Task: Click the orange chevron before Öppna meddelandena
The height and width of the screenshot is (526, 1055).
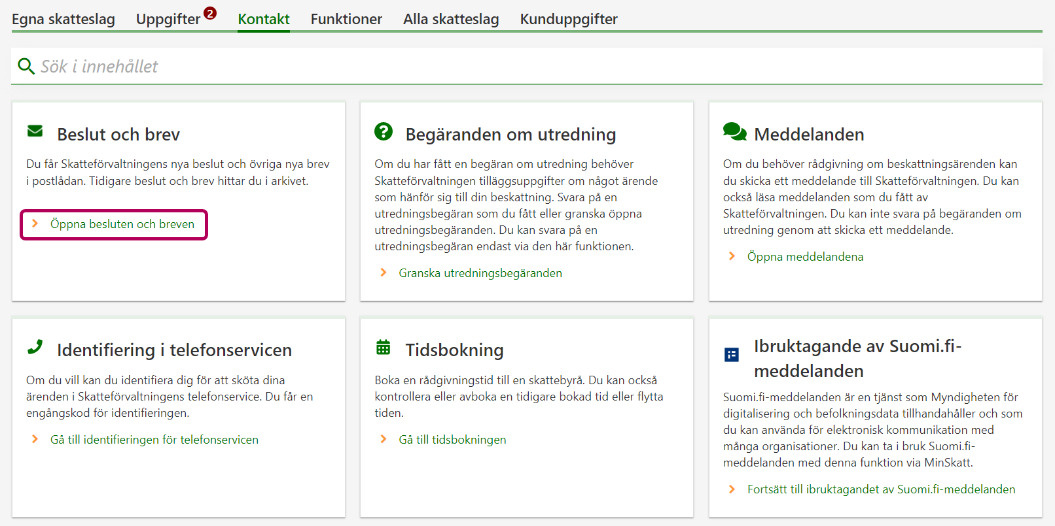Action: click(732, 256)
